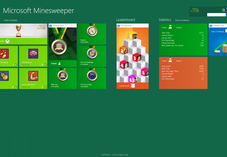Image resolution: width=227 pixels, height=157 pixels.
Task: Click the gold trophy on Xbox Live banner
Action: tap(19, 30)
